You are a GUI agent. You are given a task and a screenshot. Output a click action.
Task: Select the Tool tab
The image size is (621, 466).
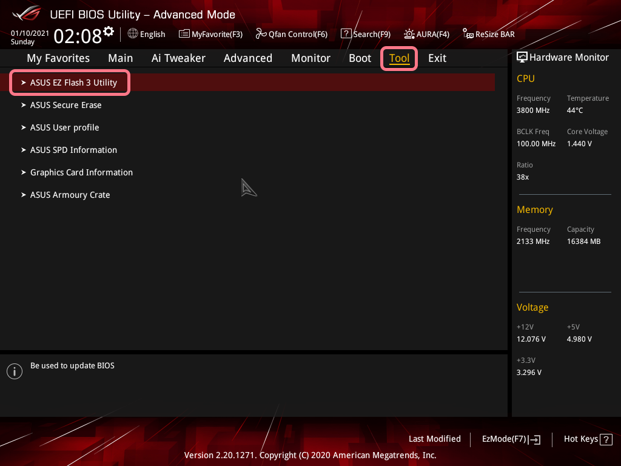[399, 59]
